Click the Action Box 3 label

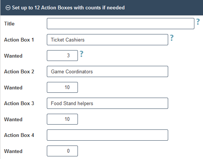pyautogui.click(x=19, y=103)
